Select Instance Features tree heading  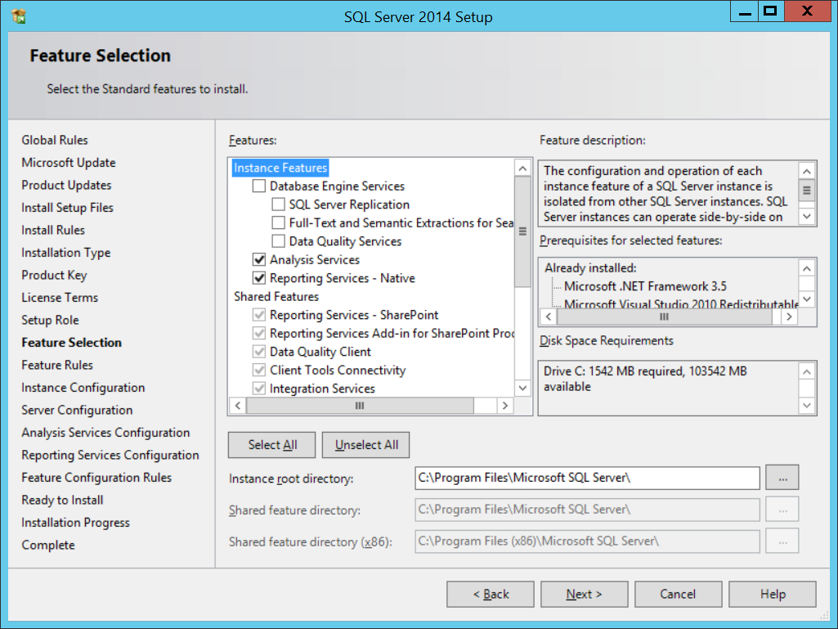280,168
